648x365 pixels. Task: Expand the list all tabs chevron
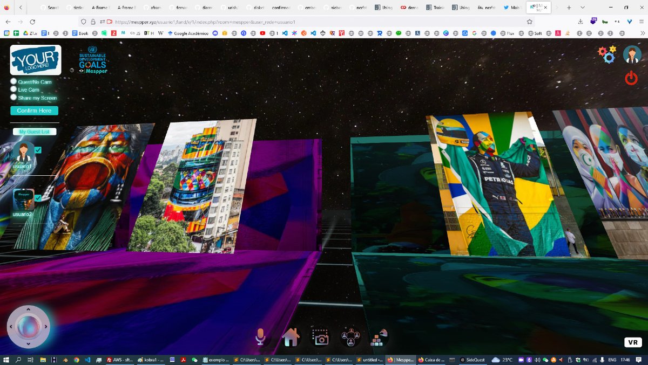coord(583,8)
